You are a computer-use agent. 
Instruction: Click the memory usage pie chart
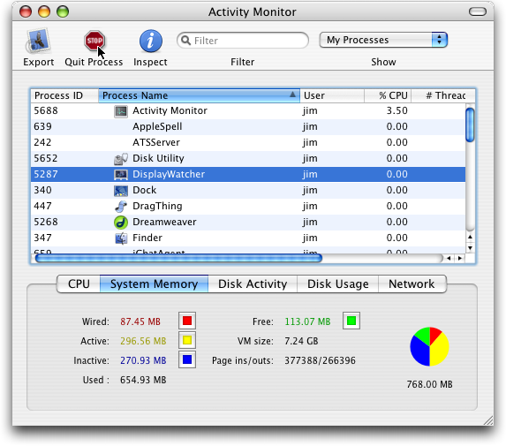coord(429,346)
